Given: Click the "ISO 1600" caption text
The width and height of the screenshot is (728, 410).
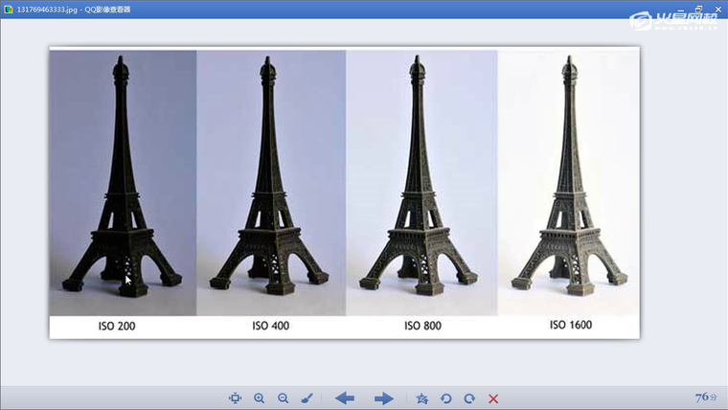Looking at the screenshot, I should click(x=570, y=326).
